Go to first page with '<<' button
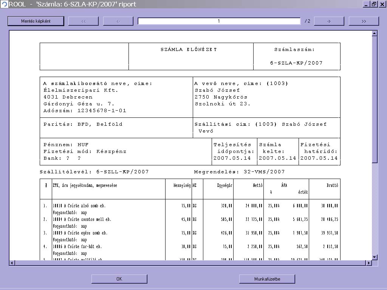The image size is (387, 290). tap(84, 21)
